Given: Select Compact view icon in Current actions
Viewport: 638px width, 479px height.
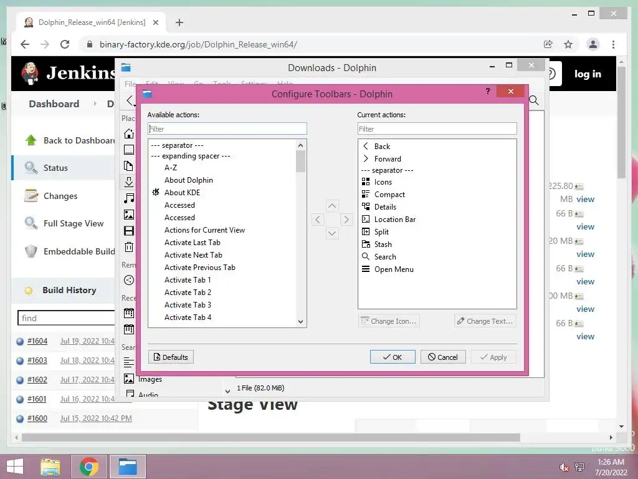Looking at the screenshot, I should pos(366,194).
